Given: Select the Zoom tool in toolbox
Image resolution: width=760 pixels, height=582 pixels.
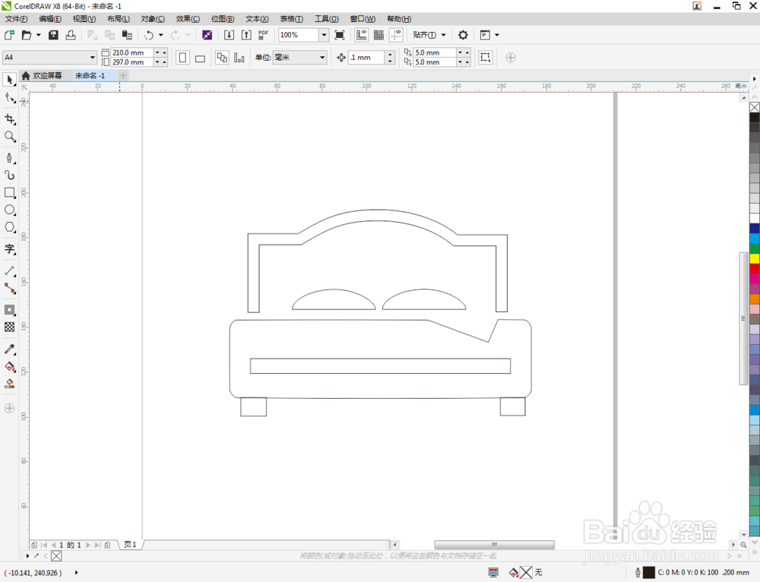Looking at the screenshot, I should click(x=10, y=136).
